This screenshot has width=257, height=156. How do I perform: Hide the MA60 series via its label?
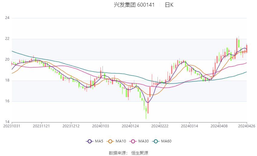click(166, 141)
